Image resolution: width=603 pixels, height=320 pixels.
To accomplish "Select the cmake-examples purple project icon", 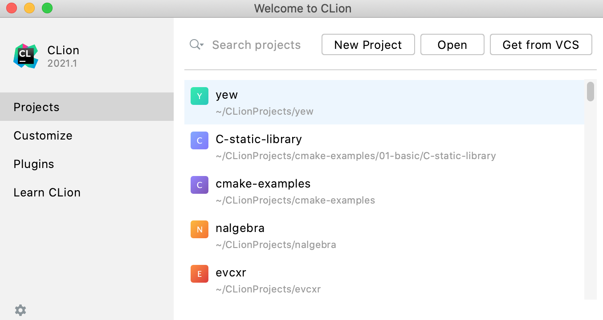I will (199, 184).
